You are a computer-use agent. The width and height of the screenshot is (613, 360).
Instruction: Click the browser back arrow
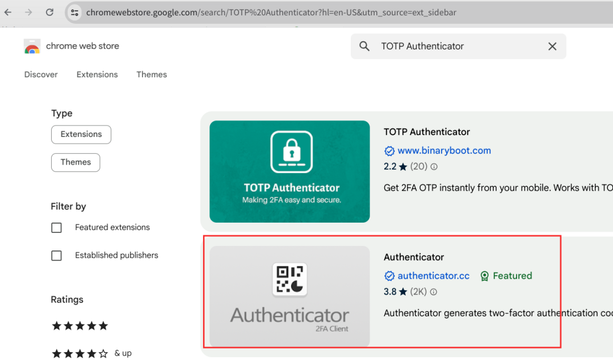click(8, 12)
